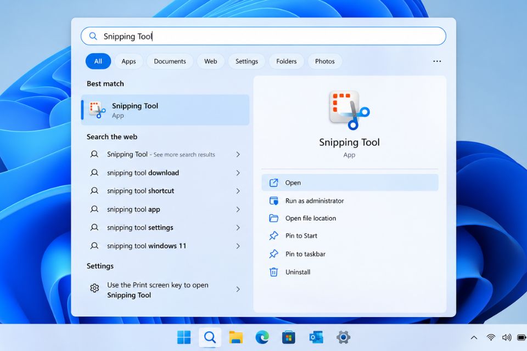Click search icon beside 'snipping tool download'
527x351 pixels.
[94, 173]
